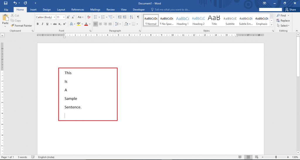Click the Paste icon
Image resolution: width=300 pixels, height=160 pixels.
(x=5, y=18)
